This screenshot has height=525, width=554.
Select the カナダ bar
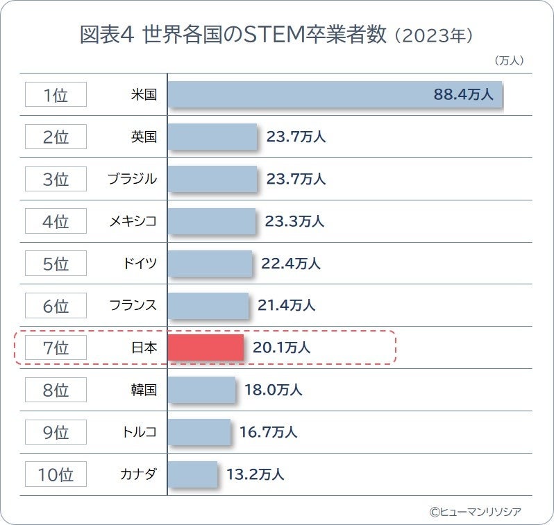192,474
